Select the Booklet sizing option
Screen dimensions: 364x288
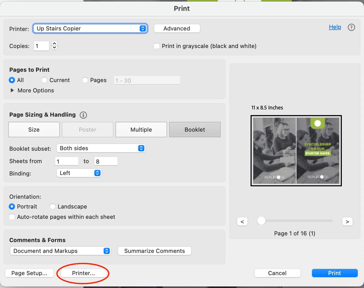coord(195,130)
